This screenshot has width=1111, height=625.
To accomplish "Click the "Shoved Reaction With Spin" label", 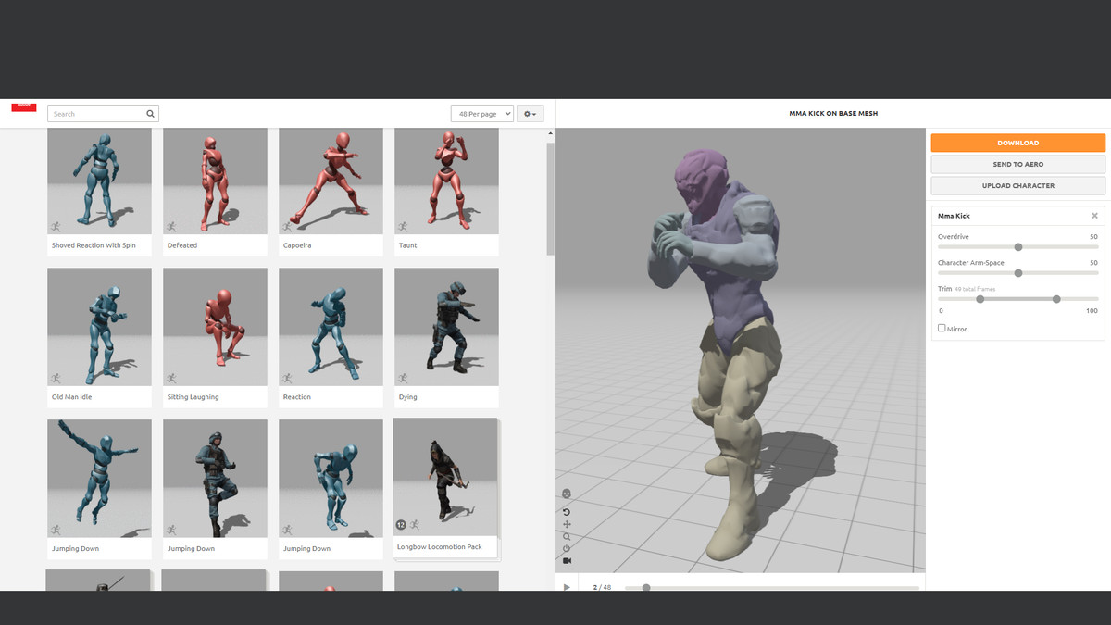I will coord(94,245).
